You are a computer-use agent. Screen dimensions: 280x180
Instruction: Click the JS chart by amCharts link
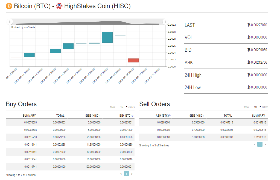point(23,27)
